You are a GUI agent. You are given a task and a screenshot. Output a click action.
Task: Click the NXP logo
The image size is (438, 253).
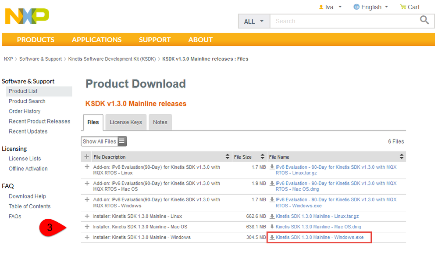[27, 16]
